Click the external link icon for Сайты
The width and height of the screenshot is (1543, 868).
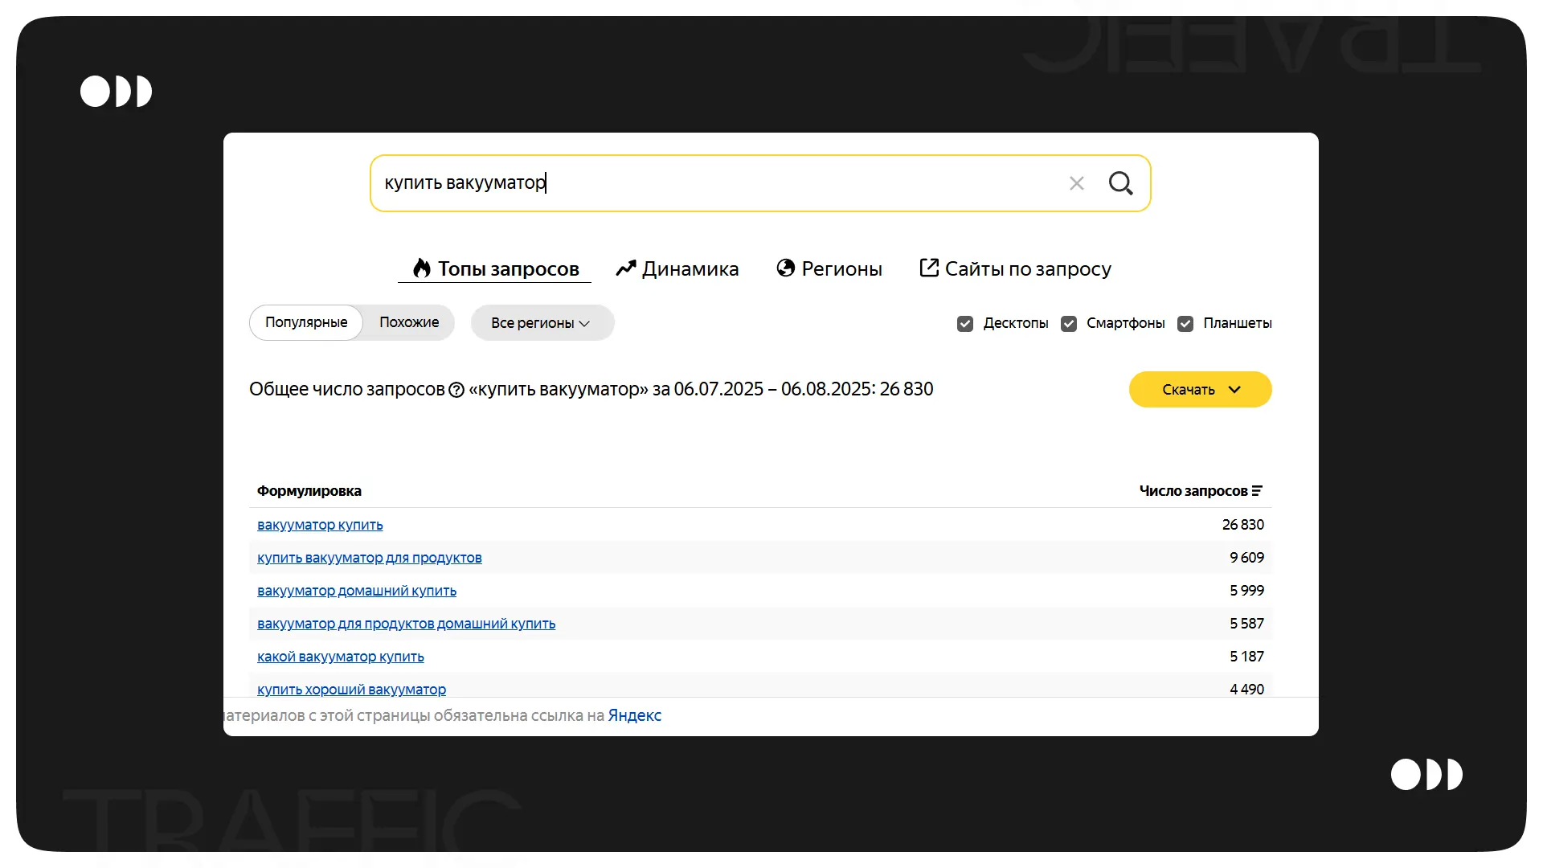tap(928, 268)
